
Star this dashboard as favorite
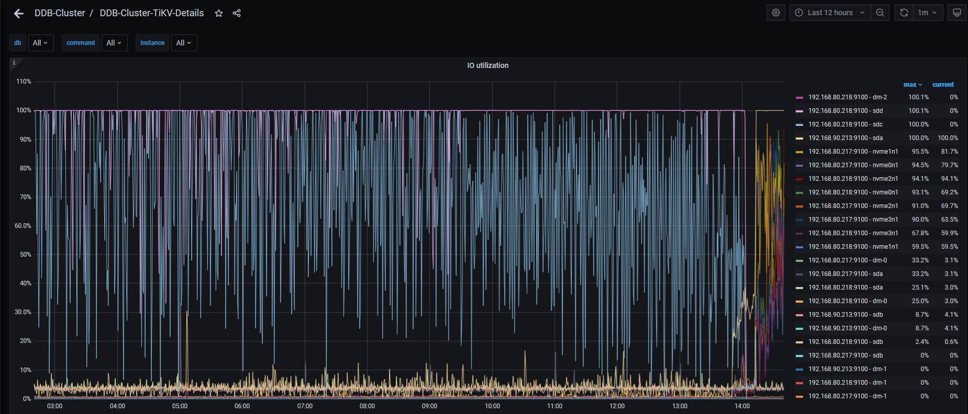219,14
